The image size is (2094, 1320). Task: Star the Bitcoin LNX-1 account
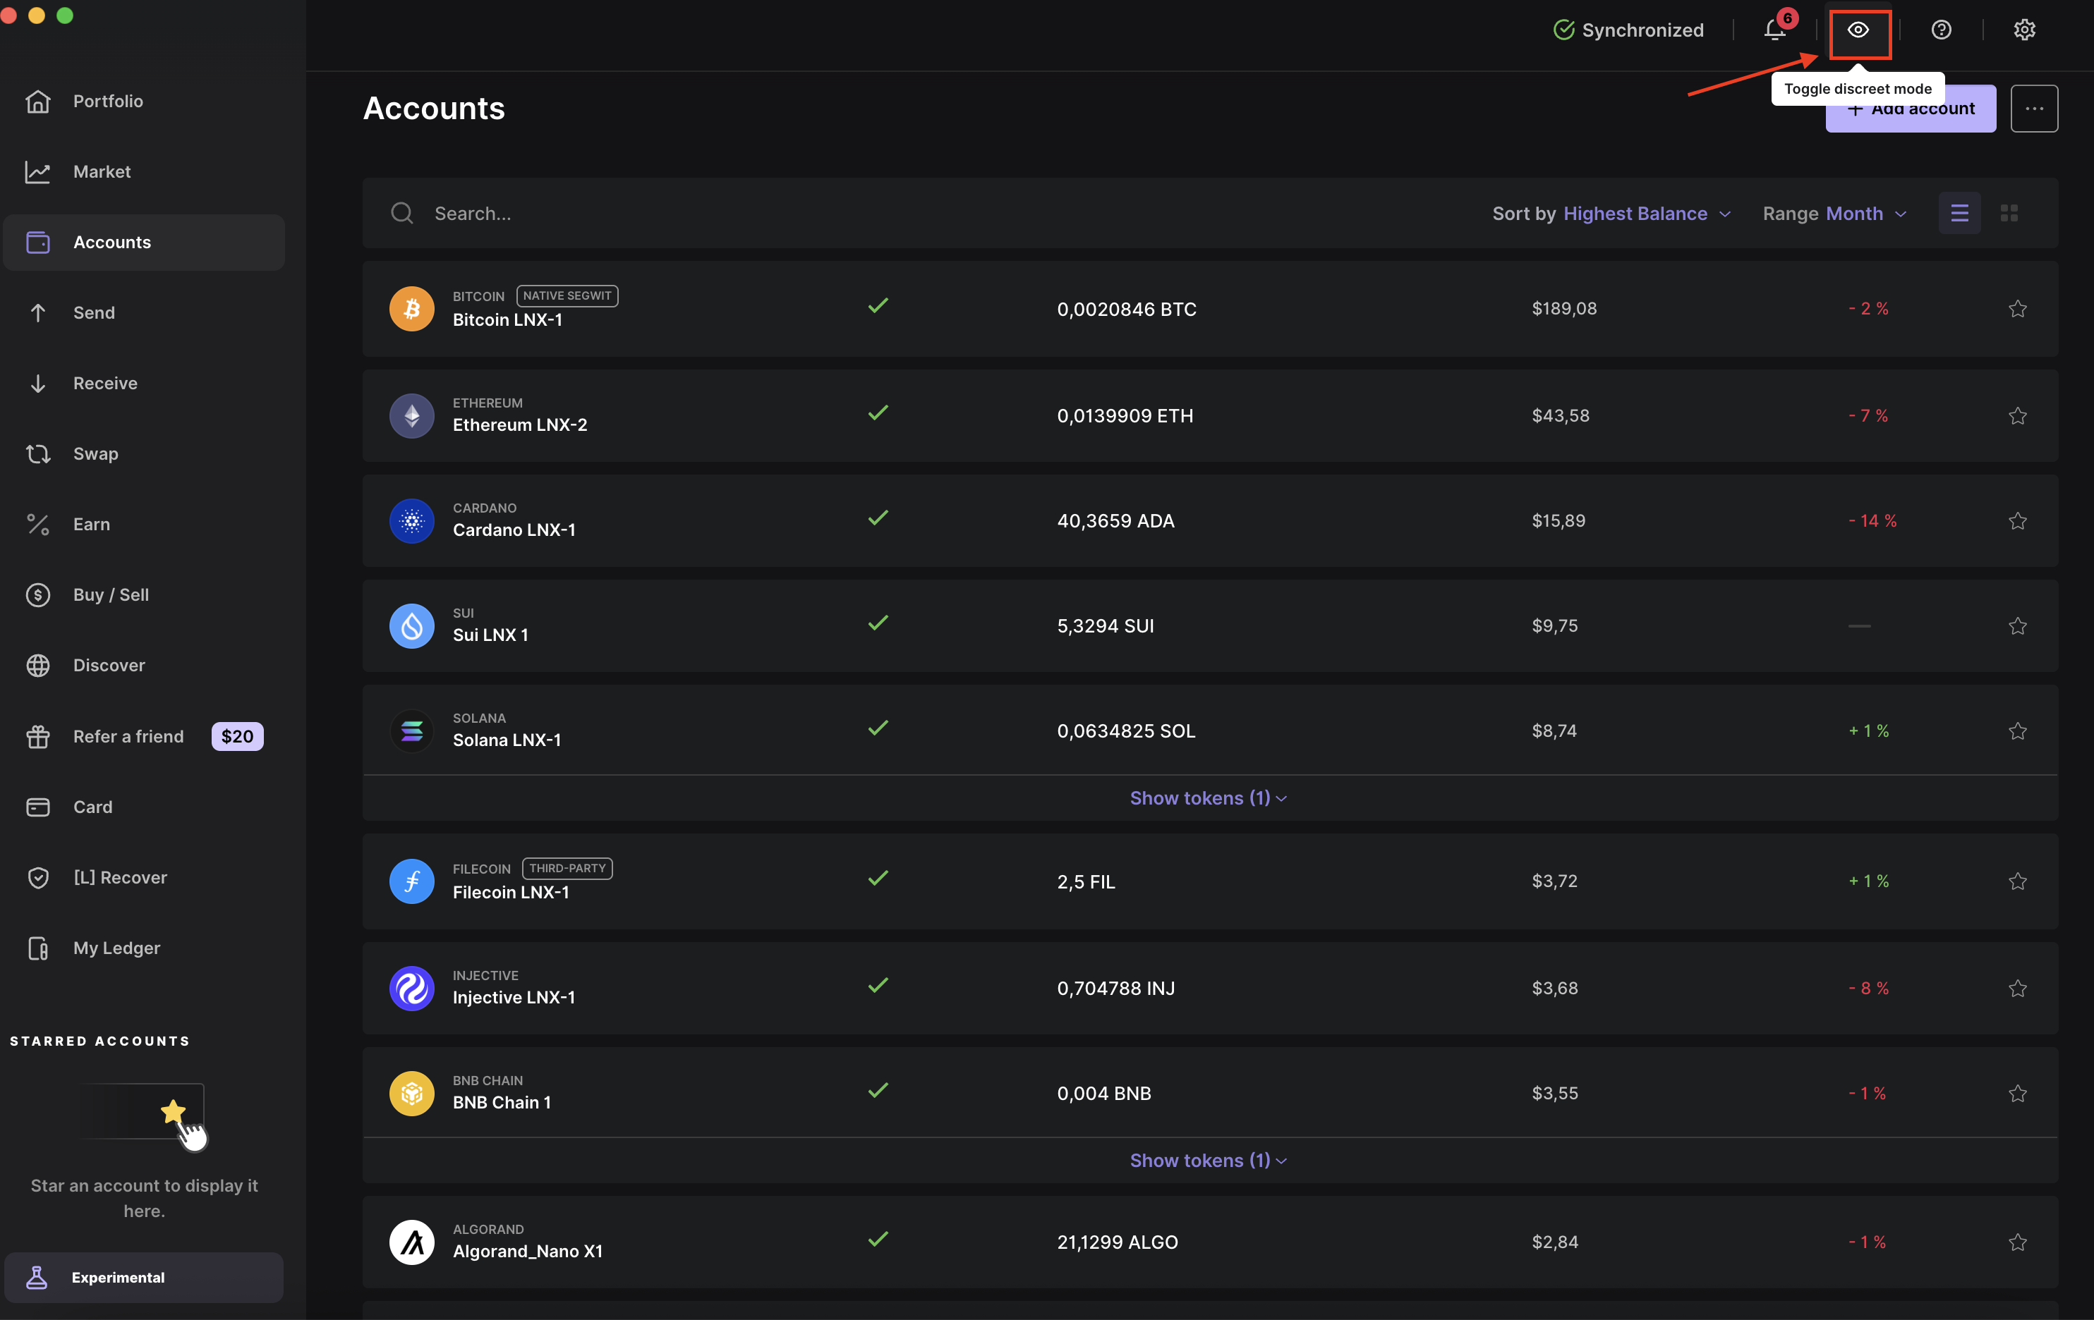[x=2019, y=308]
